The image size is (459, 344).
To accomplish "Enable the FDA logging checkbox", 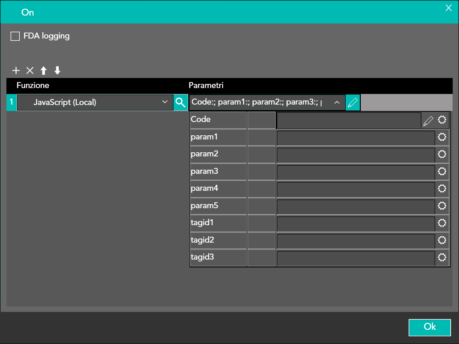I will pos(15,36).
